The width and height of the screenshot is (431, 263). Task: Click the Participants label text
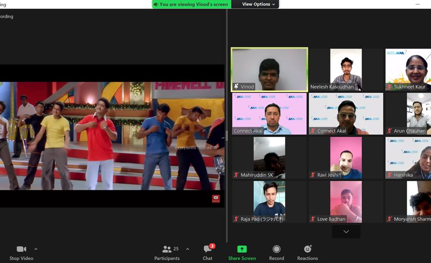167,259
